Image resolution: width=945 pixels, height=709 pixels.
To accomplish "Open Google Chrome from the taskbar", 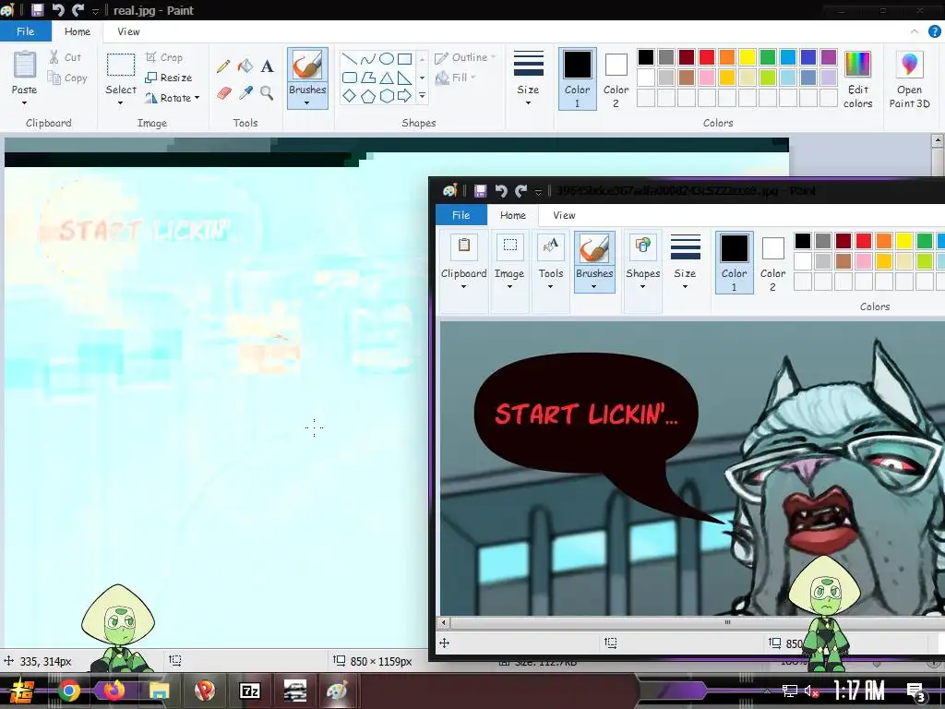I will point(69,691).
